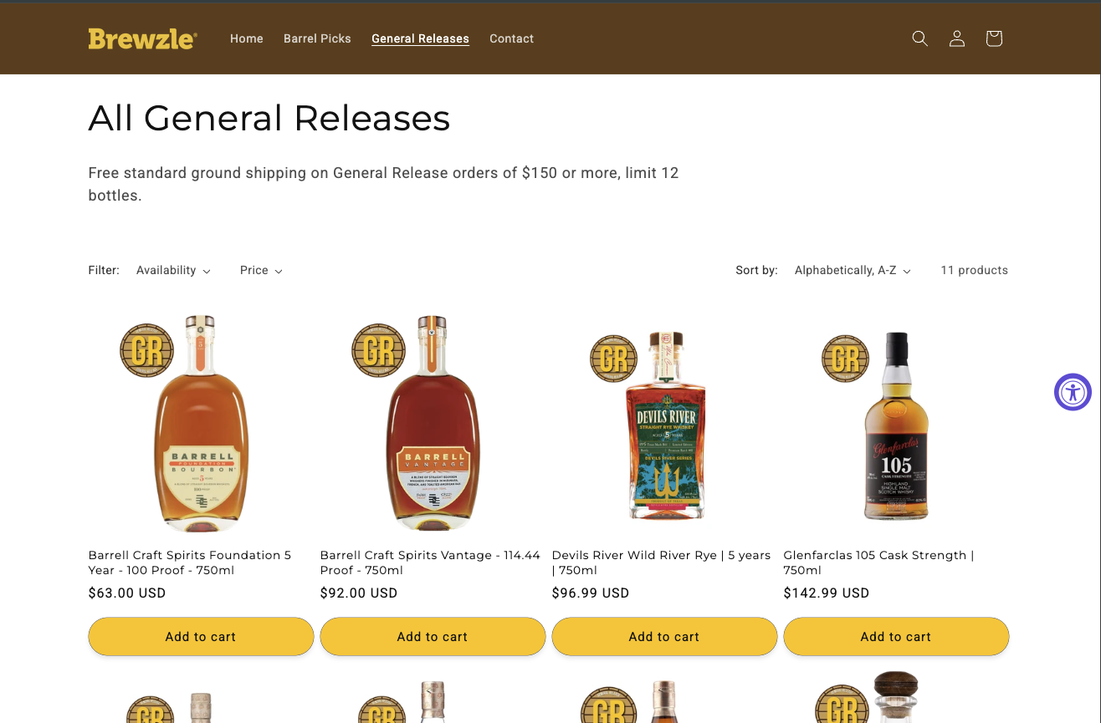Viewport: 1101px width, 723px height.
Task: Click the Brewzle logo
Action: pyautogui.click(x=143, y=38)
